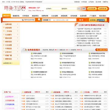This screenshot has height=110, width=110.
Task: Click the magnifying glass search icon
Action: (x=39, y=20)
